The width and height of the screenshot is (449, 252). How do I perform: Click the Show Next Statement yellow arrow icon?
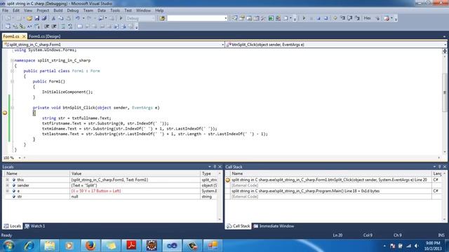tap(335, 18)
